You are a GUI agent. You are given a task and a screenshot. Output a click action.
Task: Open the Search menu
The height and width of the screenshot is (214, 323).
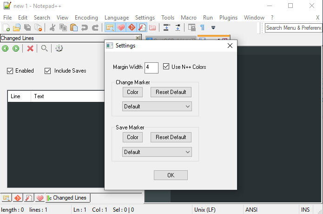point(42,18)
